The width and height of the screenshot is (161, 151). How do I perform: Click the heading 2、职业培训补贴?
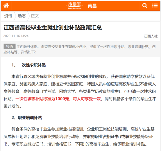27,118
